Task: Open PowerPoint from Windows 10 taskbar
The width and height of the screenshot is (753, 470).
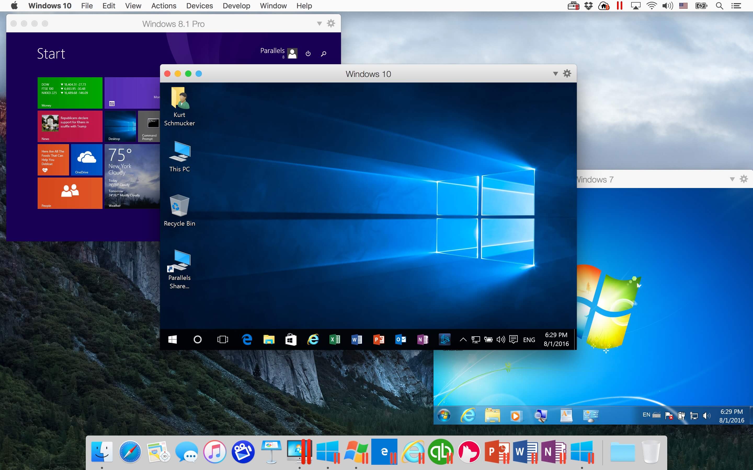Action: pos(378,339)
